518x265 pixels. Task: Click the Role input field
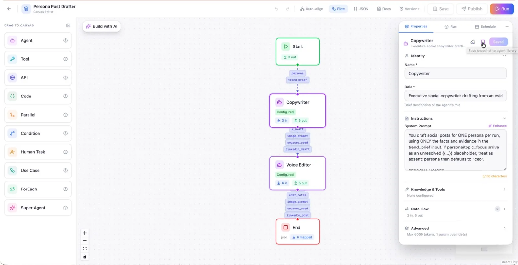pos(456,96)
